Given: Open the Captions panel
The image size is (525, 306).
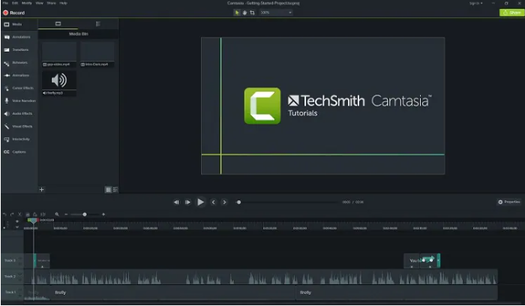Looking at the screenshot, I should tap(19, 151).
